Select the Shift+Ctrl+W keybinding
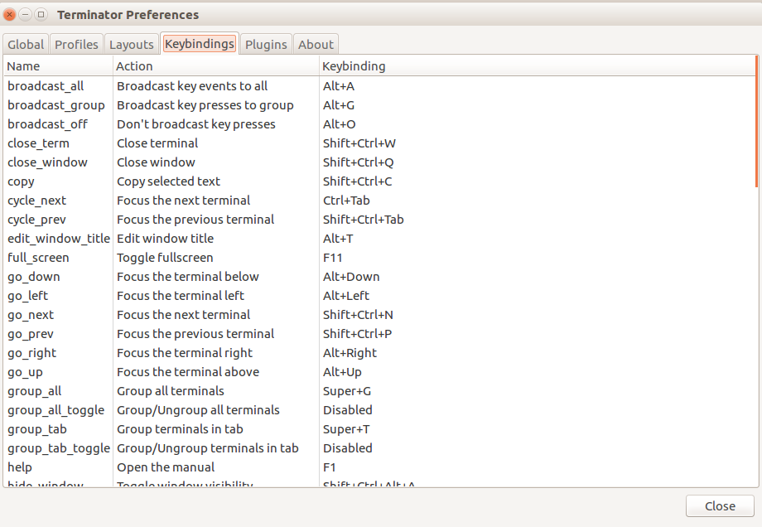The width and height of the screenshot is (762, 527). point(359,143)
